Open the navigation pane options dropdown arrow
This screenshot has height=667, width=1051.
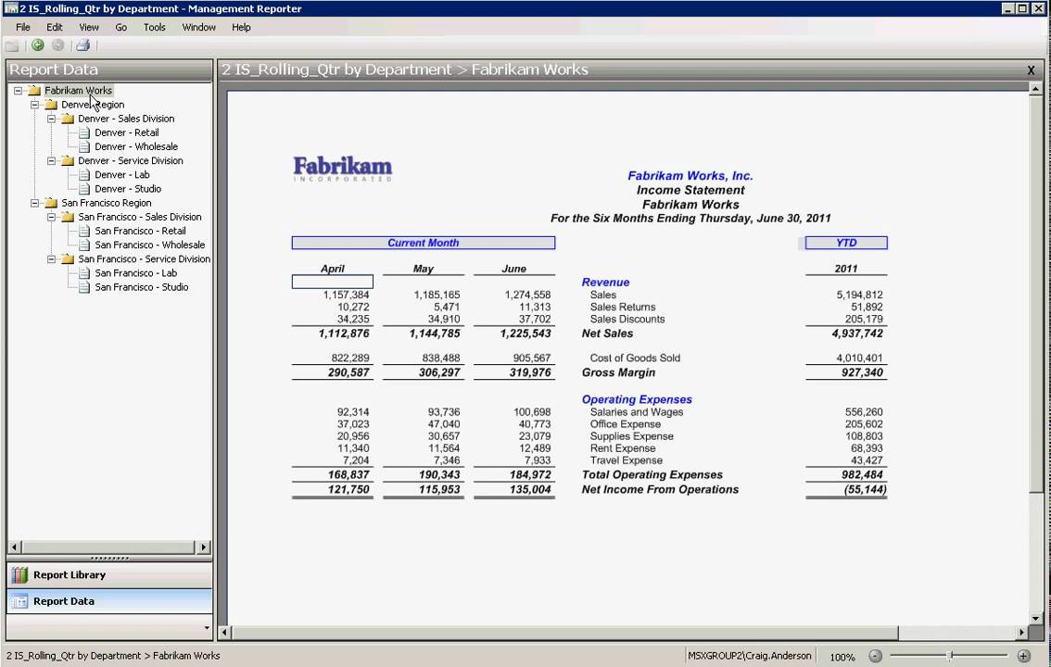[x=207, y=627]
